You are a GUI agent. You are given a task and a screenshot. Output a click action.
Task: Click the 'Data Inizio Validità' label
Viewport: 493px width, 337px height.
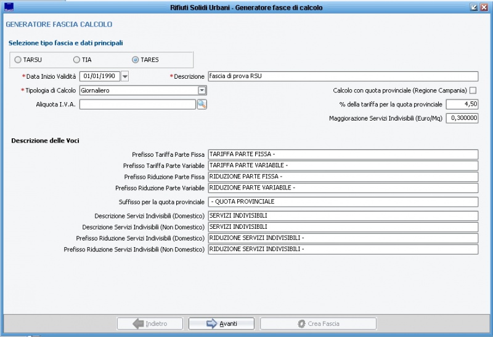coord(51,76)
